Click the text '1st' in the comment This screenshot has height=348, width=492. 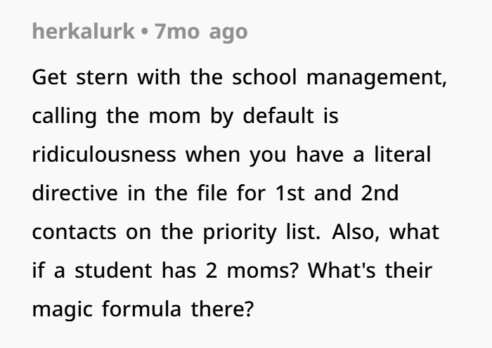(x=290, y=193)
